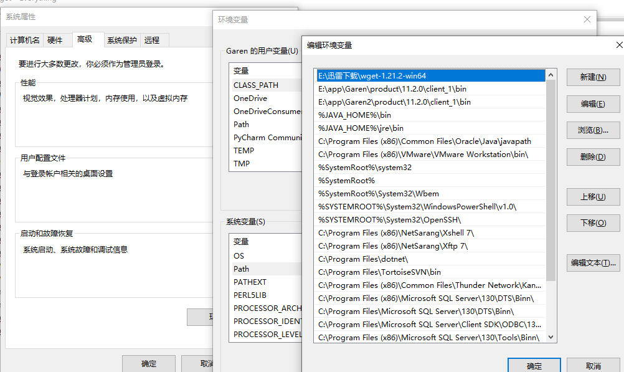This screenshot has height=372, width=624.
Task: Select the Oracle\Java\javapath entry
Action: click(430, 141)
